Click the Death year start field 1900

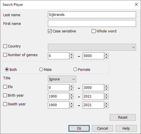pyautogui.click(x=59, y=105)
